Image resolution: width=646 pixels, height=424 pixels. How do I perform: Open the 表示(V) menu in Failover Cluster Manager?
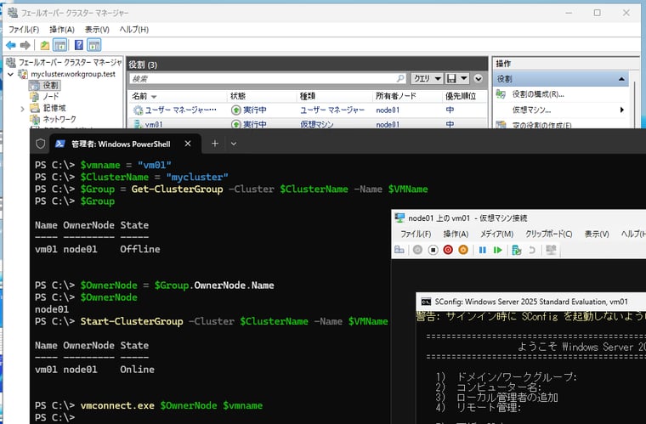tap(97, 30)
